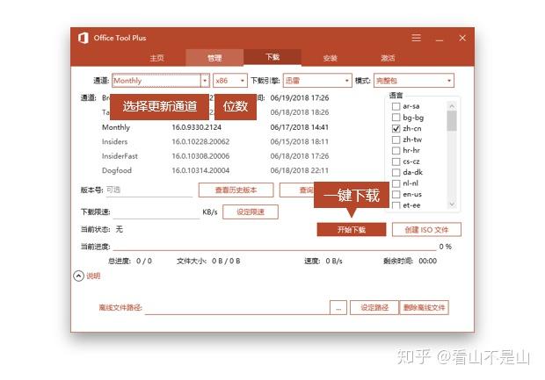This screenshot has height=380, width=545.
Task: Open the Monthly channel dropdown
Action: (161, 81)
